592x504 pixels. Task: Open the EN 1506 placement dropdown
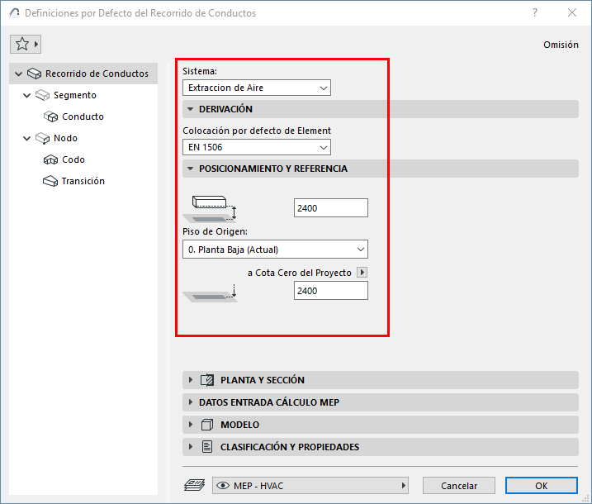[x=257, y=147]
